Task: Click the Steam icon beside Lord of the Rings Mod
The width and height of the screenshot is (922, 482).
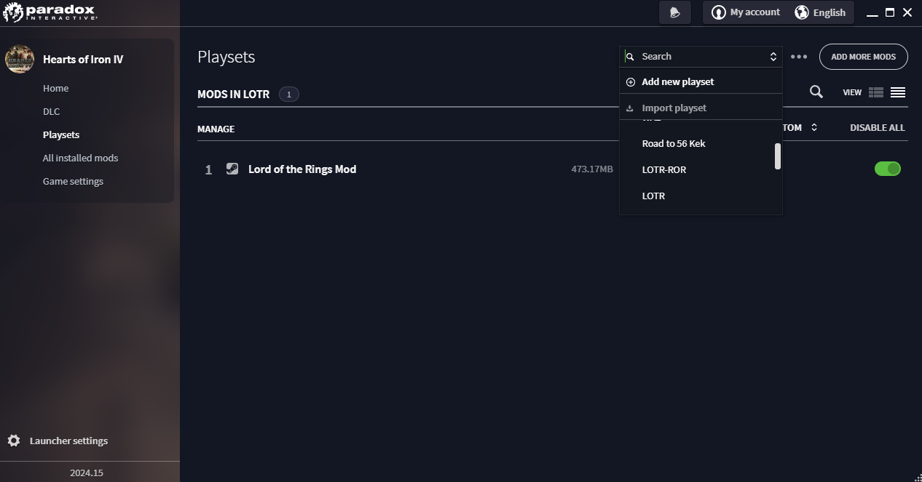Action: [x=232, y=169]
